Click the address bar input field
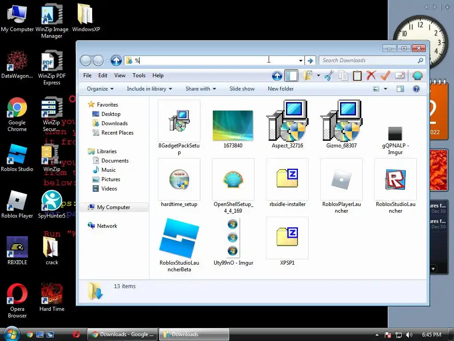 point(214,60)
